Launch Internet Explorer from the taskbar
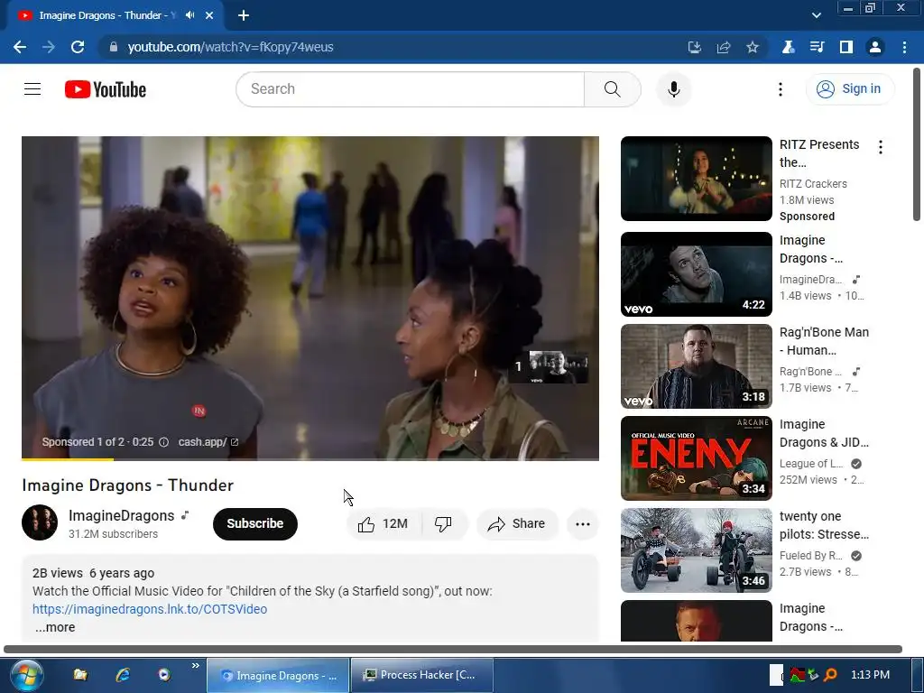Screen dimensions: 924x693 [123, 675]
